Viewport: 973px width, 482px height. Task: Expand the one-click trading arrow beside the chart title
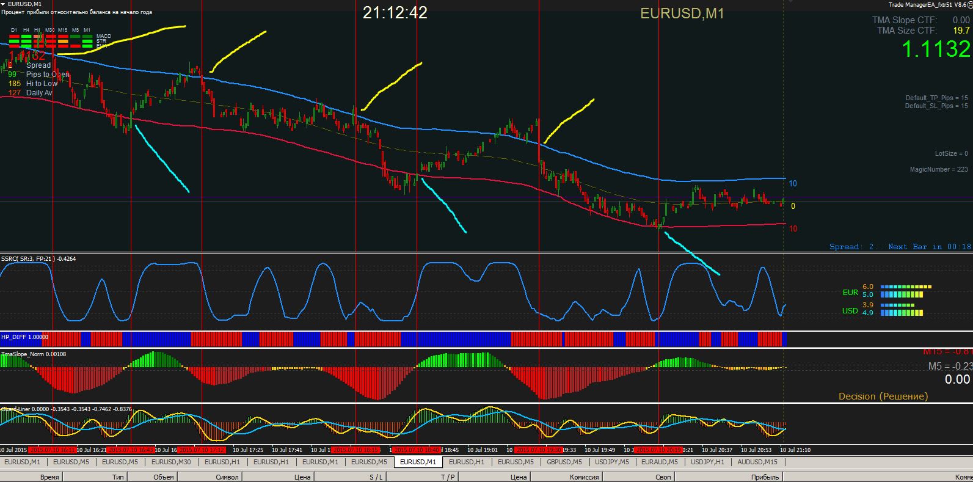tap(3, 4)
